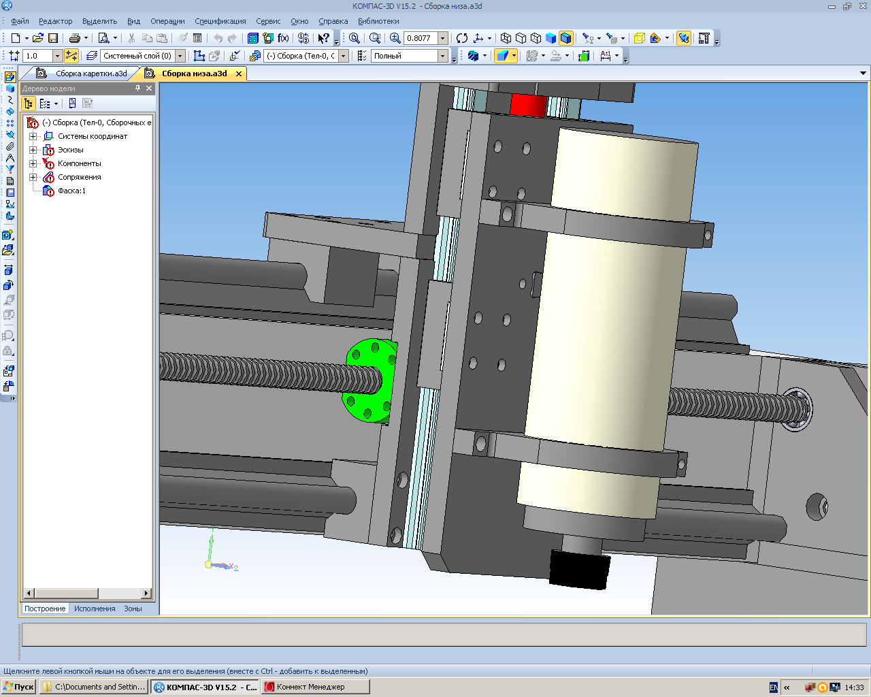Switch to Сборка каретки.a3d tab
Image resolution: width=871 pixels, height=697 pixels.
(91, 74)
